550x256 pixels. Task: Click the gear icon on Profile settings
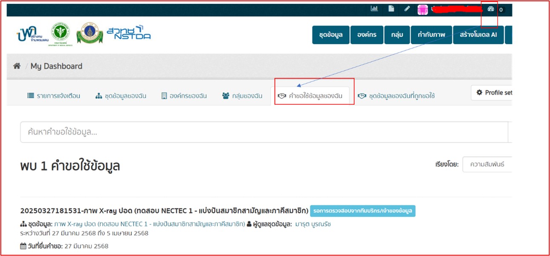pos(480,93)
